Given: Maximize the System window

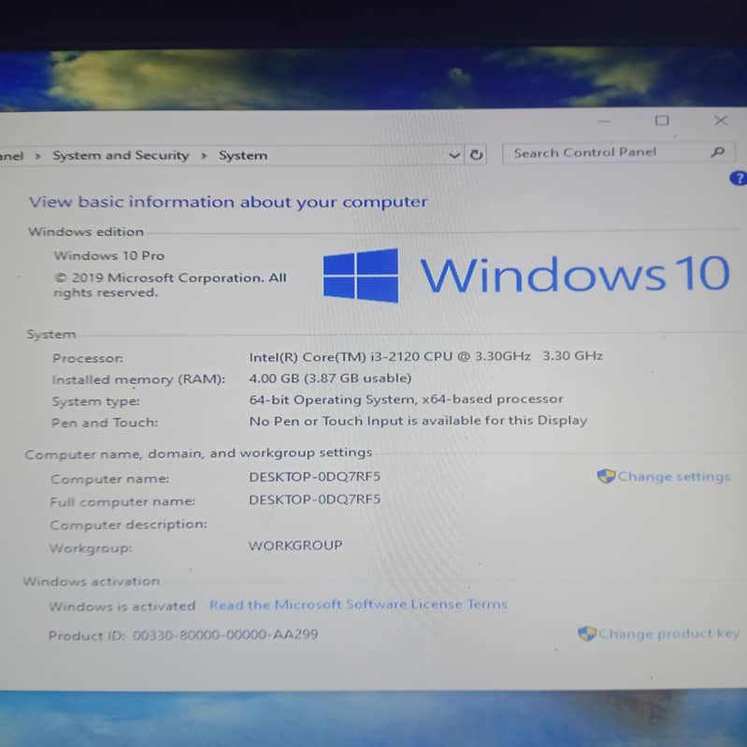Looking at the screenshot, I should point(662,121).
